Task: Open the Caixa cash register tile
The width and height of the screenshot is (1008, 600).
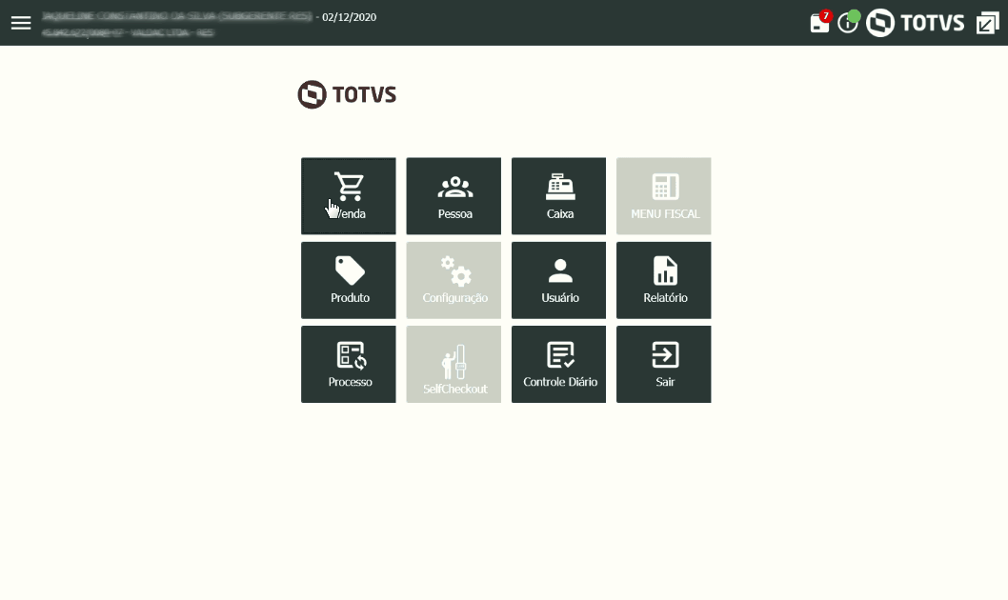Action: 558,196
